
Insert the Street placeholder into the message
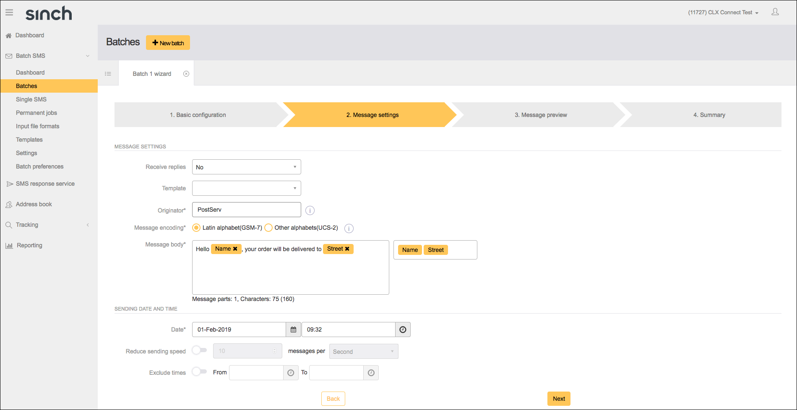pos(435,249)
